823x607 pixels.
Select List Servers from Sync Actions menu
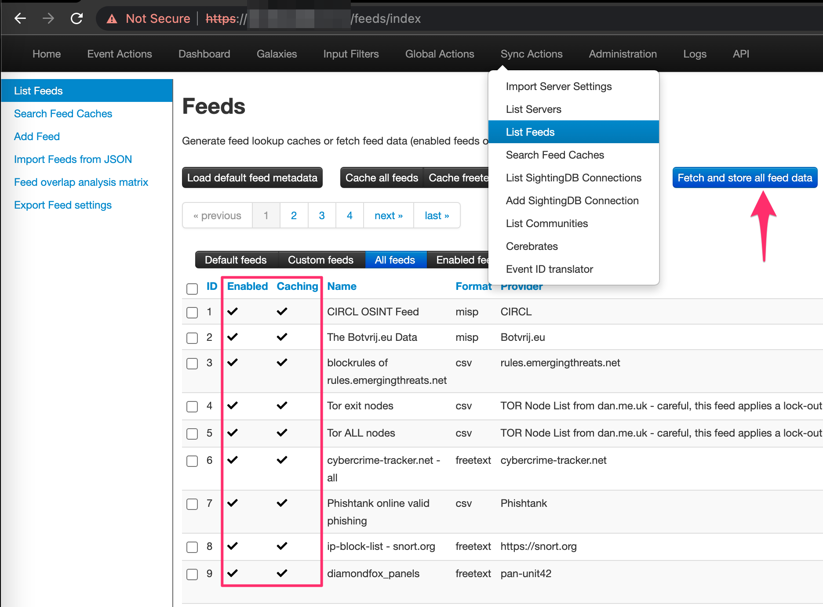[x=533, y=109]
